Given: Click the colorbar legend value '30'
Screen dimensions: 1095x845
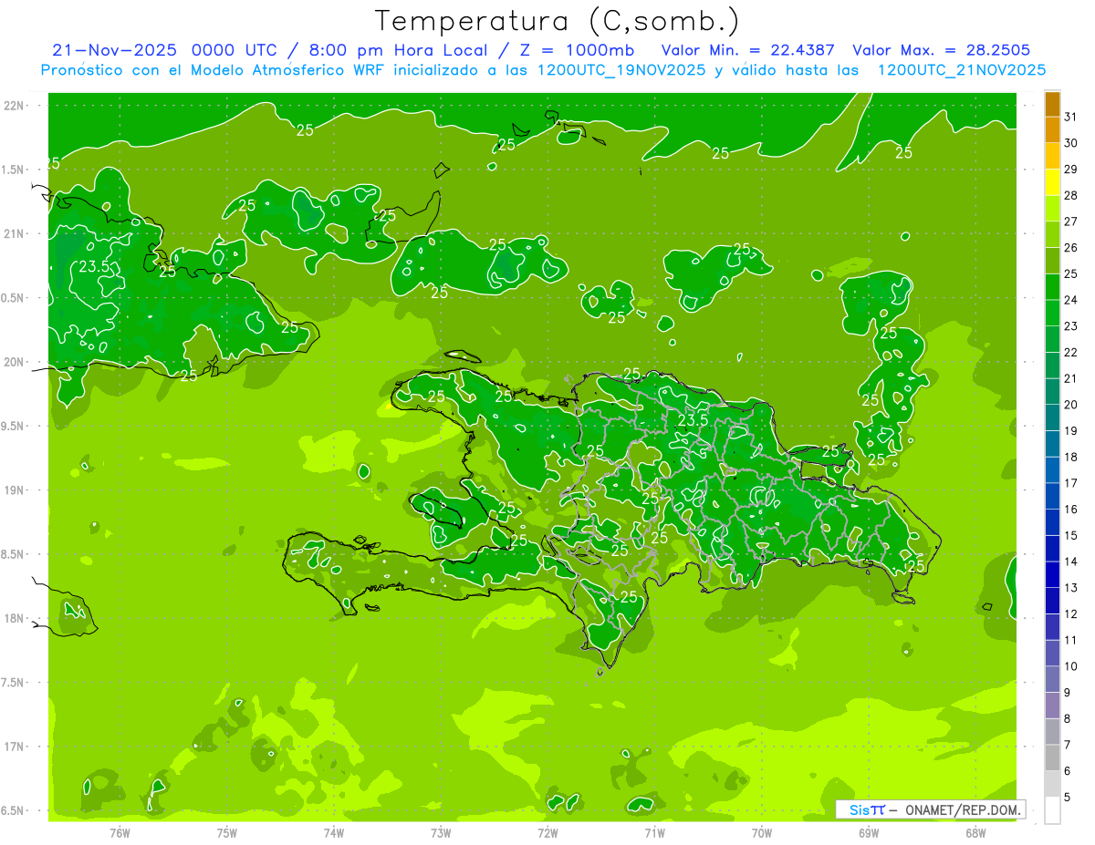Looking at the screenshot, I should click(x=1071, y=143).
